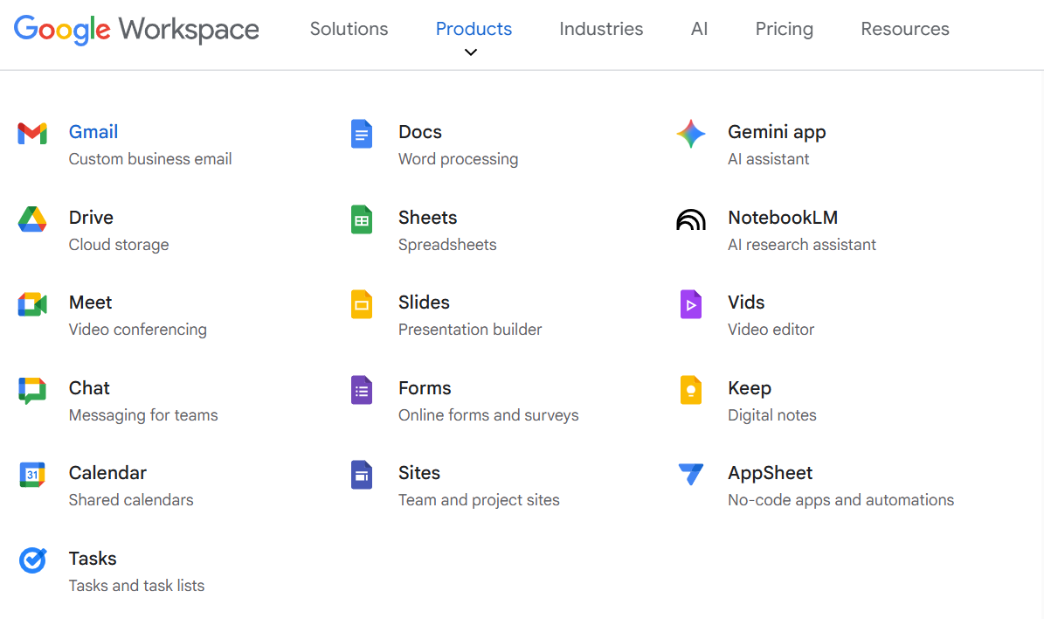Click 'Video conferencing' description text

pyautogui.click(x=138, y=330)
